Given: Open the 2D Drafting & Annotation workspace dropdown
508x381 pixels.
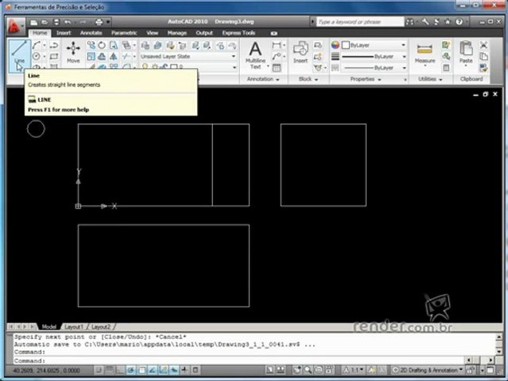Looking at the screenshot, I should (428, 370).
